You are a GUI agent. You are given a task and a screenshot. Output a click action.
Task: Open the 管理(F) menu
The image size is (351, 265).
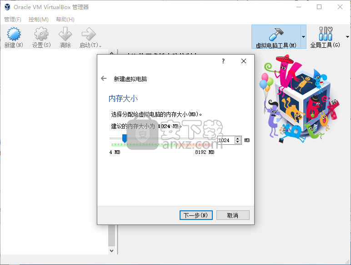click(x=13, y=20)
